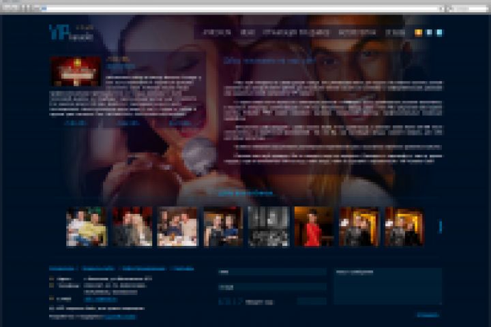The width and height of the screenshot is (491, 327).
Task: Open the seventh gallery photo with golden background
Action: pyautogui.click(x=359, y=227)
